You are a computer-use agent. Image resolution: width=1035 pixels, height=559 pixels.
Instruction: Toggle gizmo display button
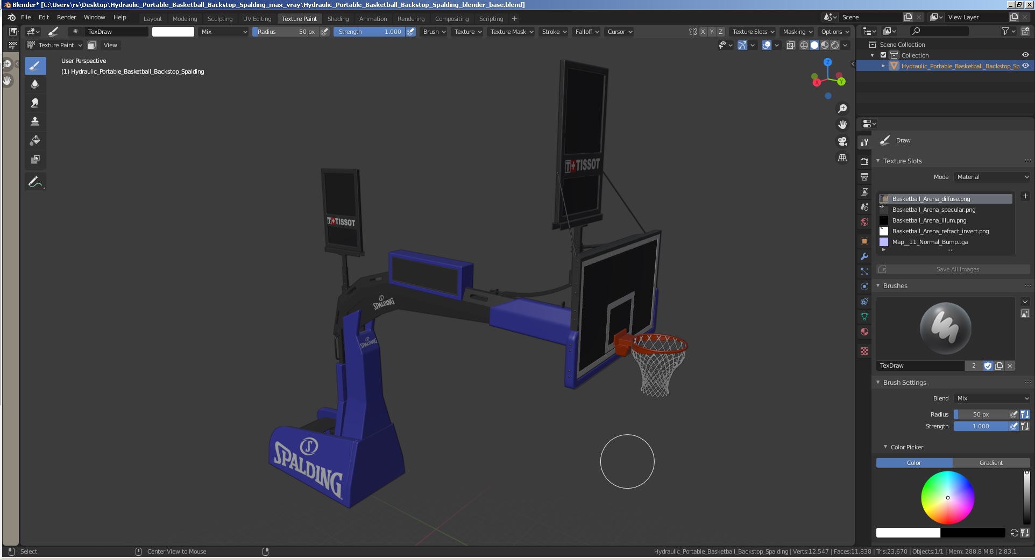pos(742,45)
